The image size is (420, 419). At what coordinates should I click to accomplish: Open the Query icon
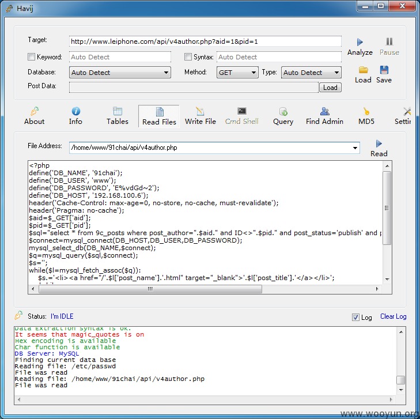(283, 111)
